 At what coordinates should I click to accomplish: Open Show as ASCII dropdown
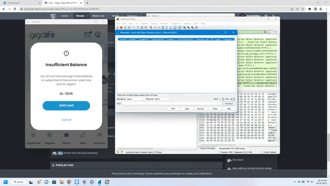click(x=163, y=99)
